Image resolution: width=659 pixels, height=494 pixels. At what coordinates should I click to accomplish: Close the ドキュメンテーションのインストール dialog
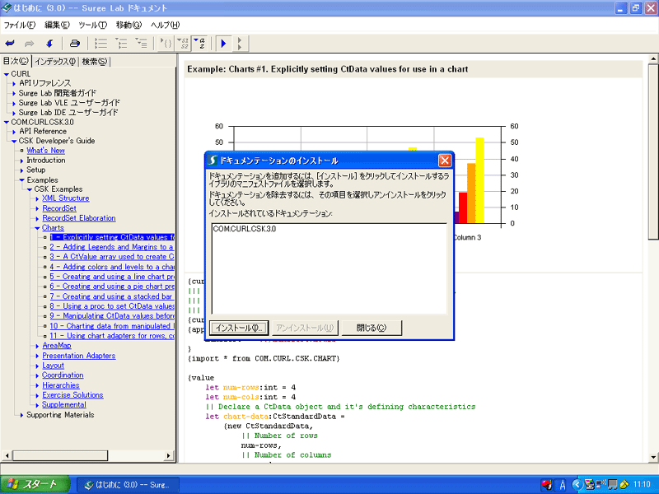[x=445, y=160]
